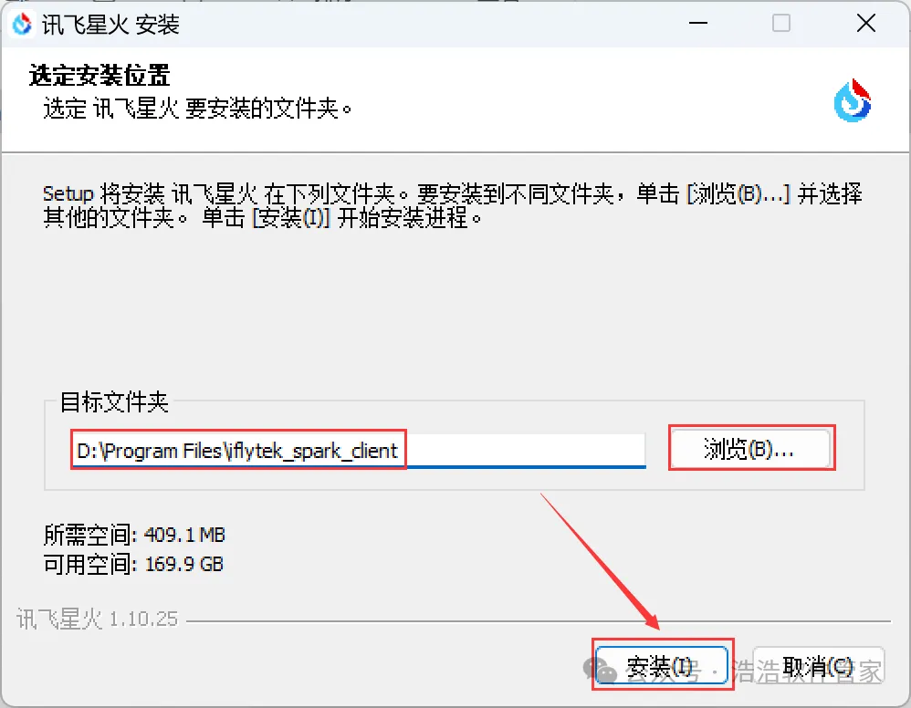Image resolution: width=911 pixels, height=708 pixels.
Task: Click the 讯飞星火 logo in the header banner
Action: 853,100
